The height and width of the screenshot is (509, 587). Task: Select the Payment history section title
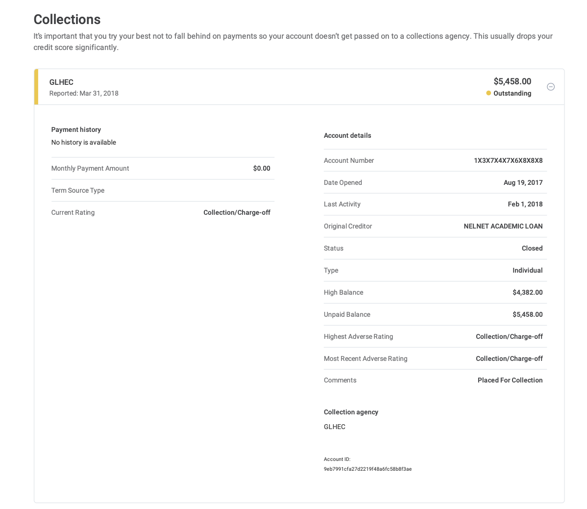[x=76, y=129]
